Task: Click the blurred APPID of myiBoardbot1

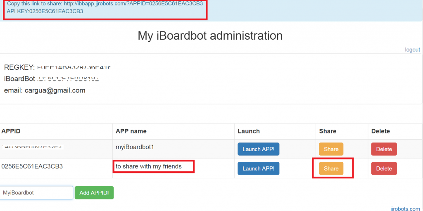Action: tap(32, 147)
